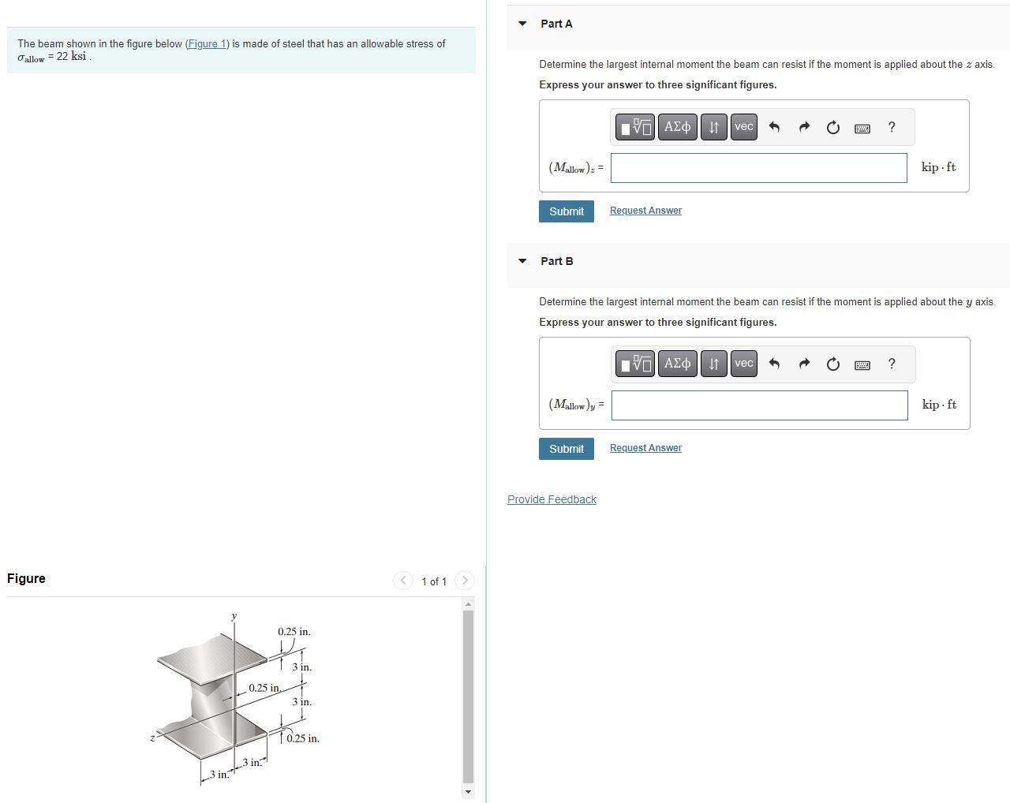Insert vec notation in Part A toolbar

(743, 127)
